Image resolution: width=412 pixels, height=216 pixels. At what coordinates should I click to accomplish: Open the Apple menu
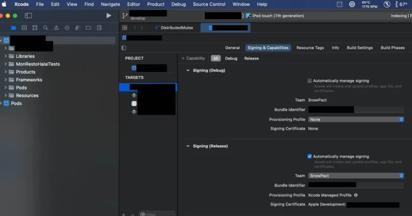coord(4,4)
